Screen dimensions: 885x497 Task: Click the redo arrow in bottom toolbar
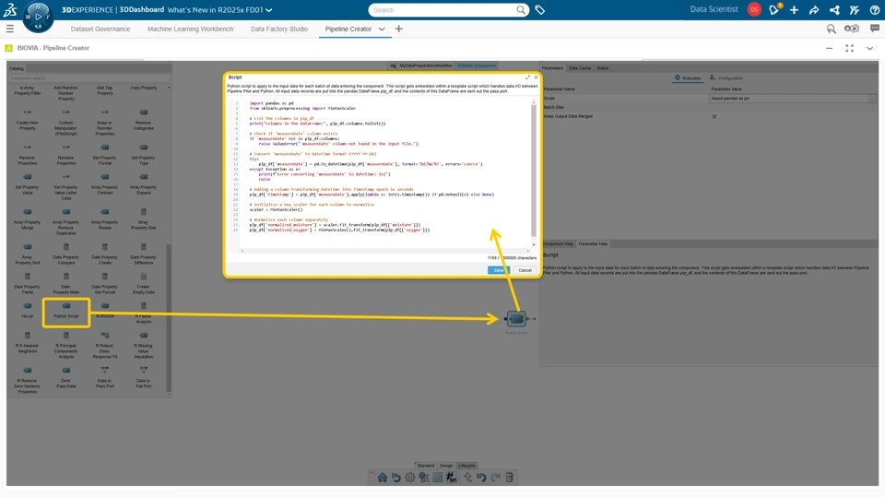pyautogui.click(x=496, y=478)
